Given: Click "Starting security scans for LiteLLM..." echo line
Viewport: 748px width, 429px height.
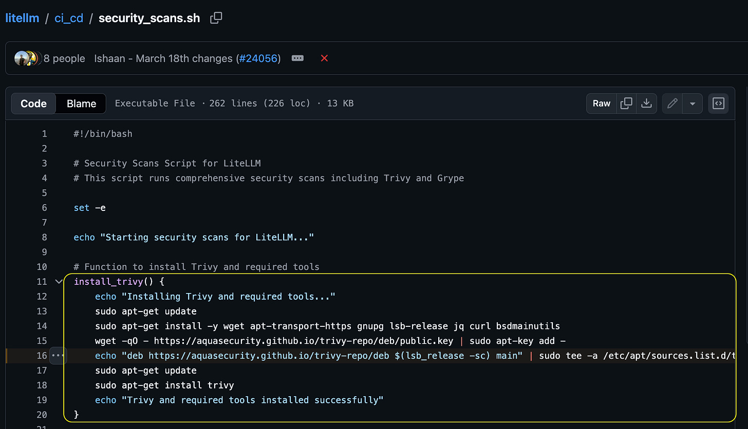Looking at the screenshot, I should point(194,238).
